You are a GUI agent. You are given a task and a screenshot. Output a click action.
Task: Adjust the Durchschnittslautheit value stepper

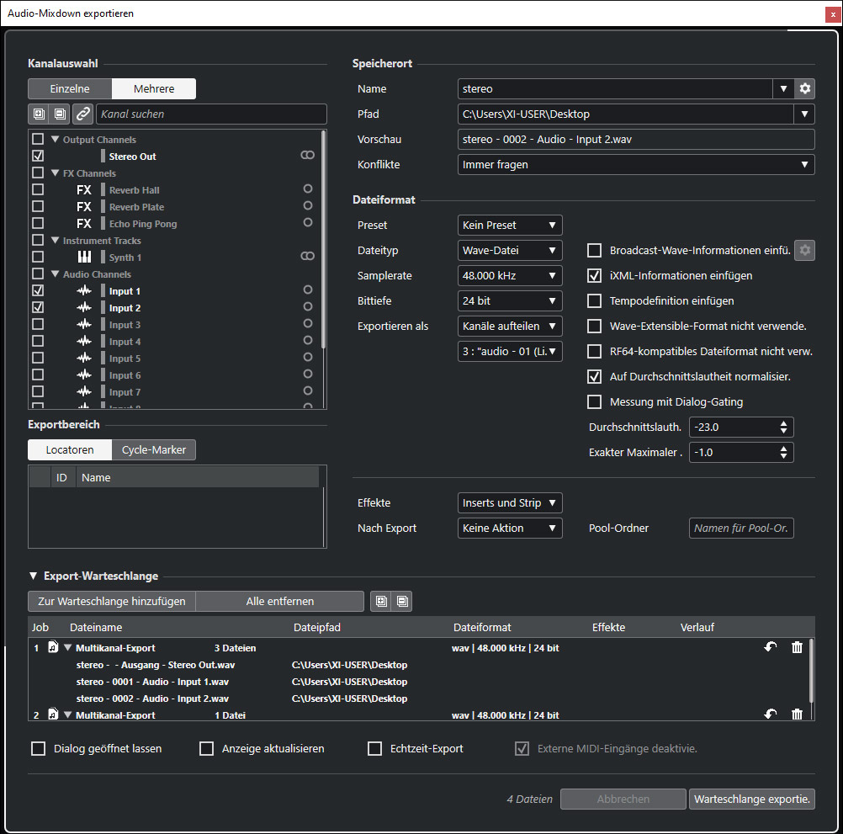tap(784, 427)
